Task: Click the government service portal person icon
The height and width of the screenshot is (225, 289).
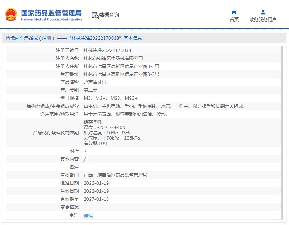Action: [263, 13]
